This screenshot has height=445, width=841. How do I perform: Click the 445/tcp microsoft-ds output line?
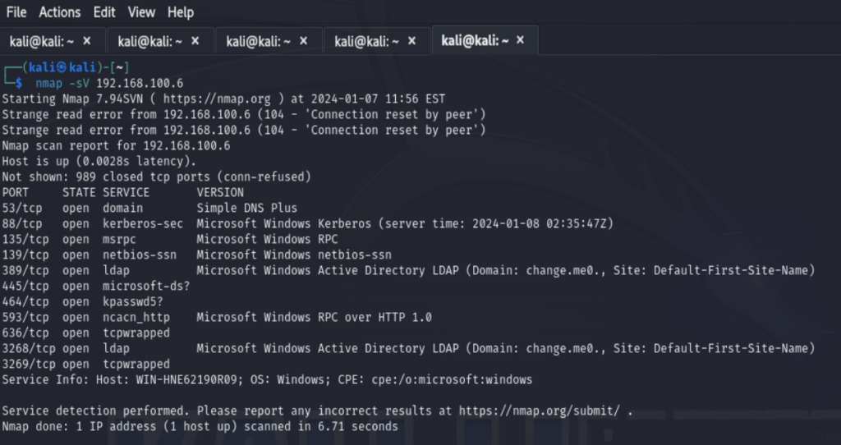click(x=96, y=286)
